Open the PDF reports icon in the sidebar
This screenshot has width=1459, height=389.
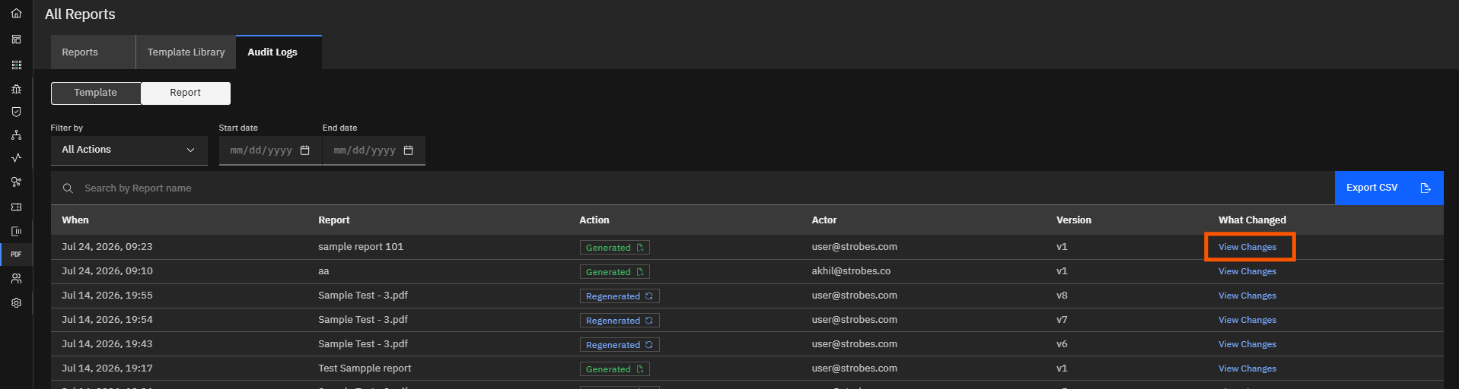pos(16,255)
